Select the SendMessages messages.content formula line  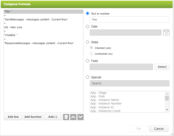point(43,20)
